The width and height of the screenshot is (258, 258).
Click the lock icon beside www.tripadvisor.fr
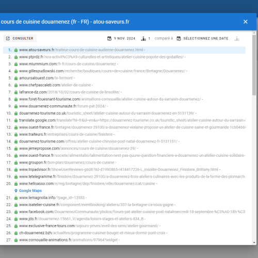(16, 170)
